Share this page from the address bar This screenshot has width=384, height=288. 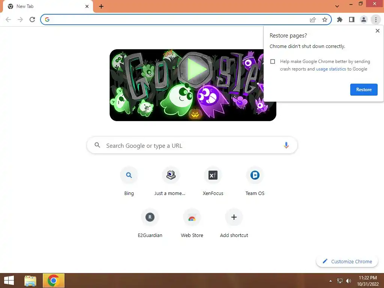313,19
